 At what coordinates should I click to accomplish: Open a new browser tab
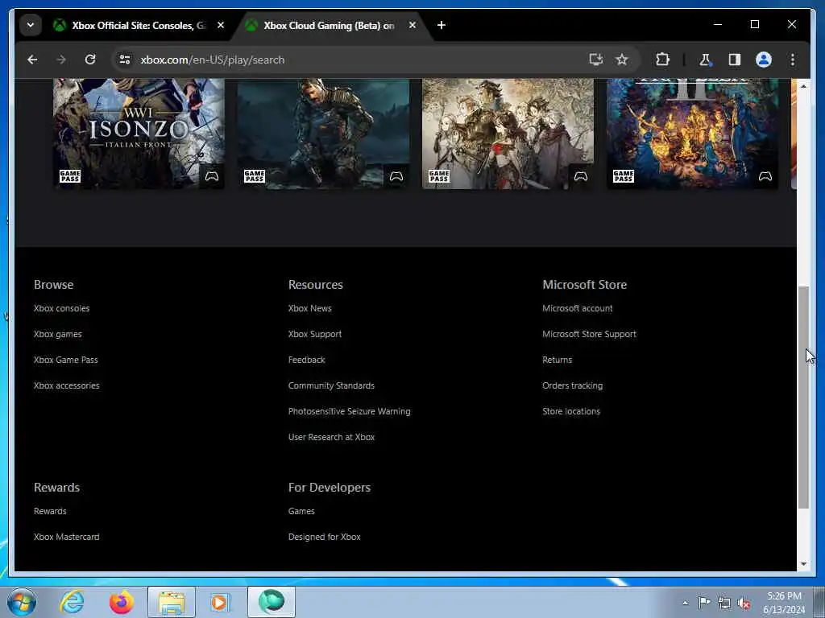[x=442, y=25]
